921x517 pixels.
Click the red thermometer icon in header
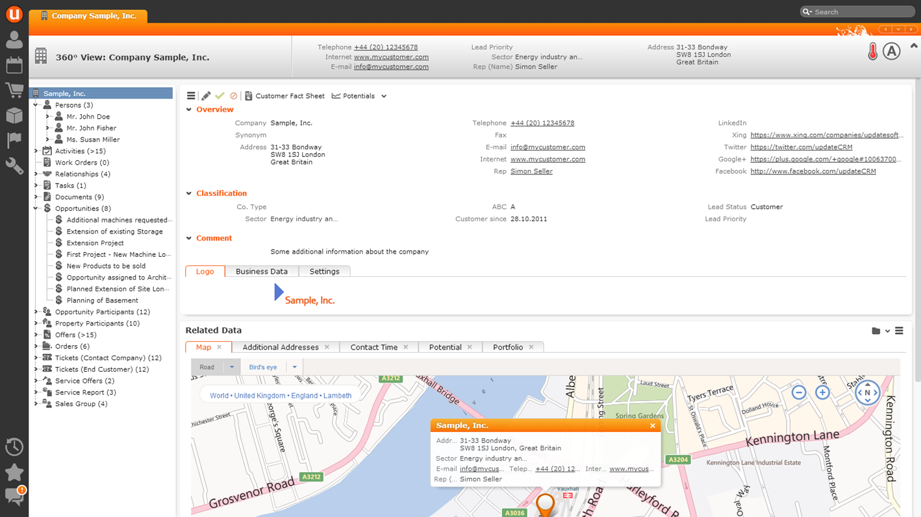872,52
